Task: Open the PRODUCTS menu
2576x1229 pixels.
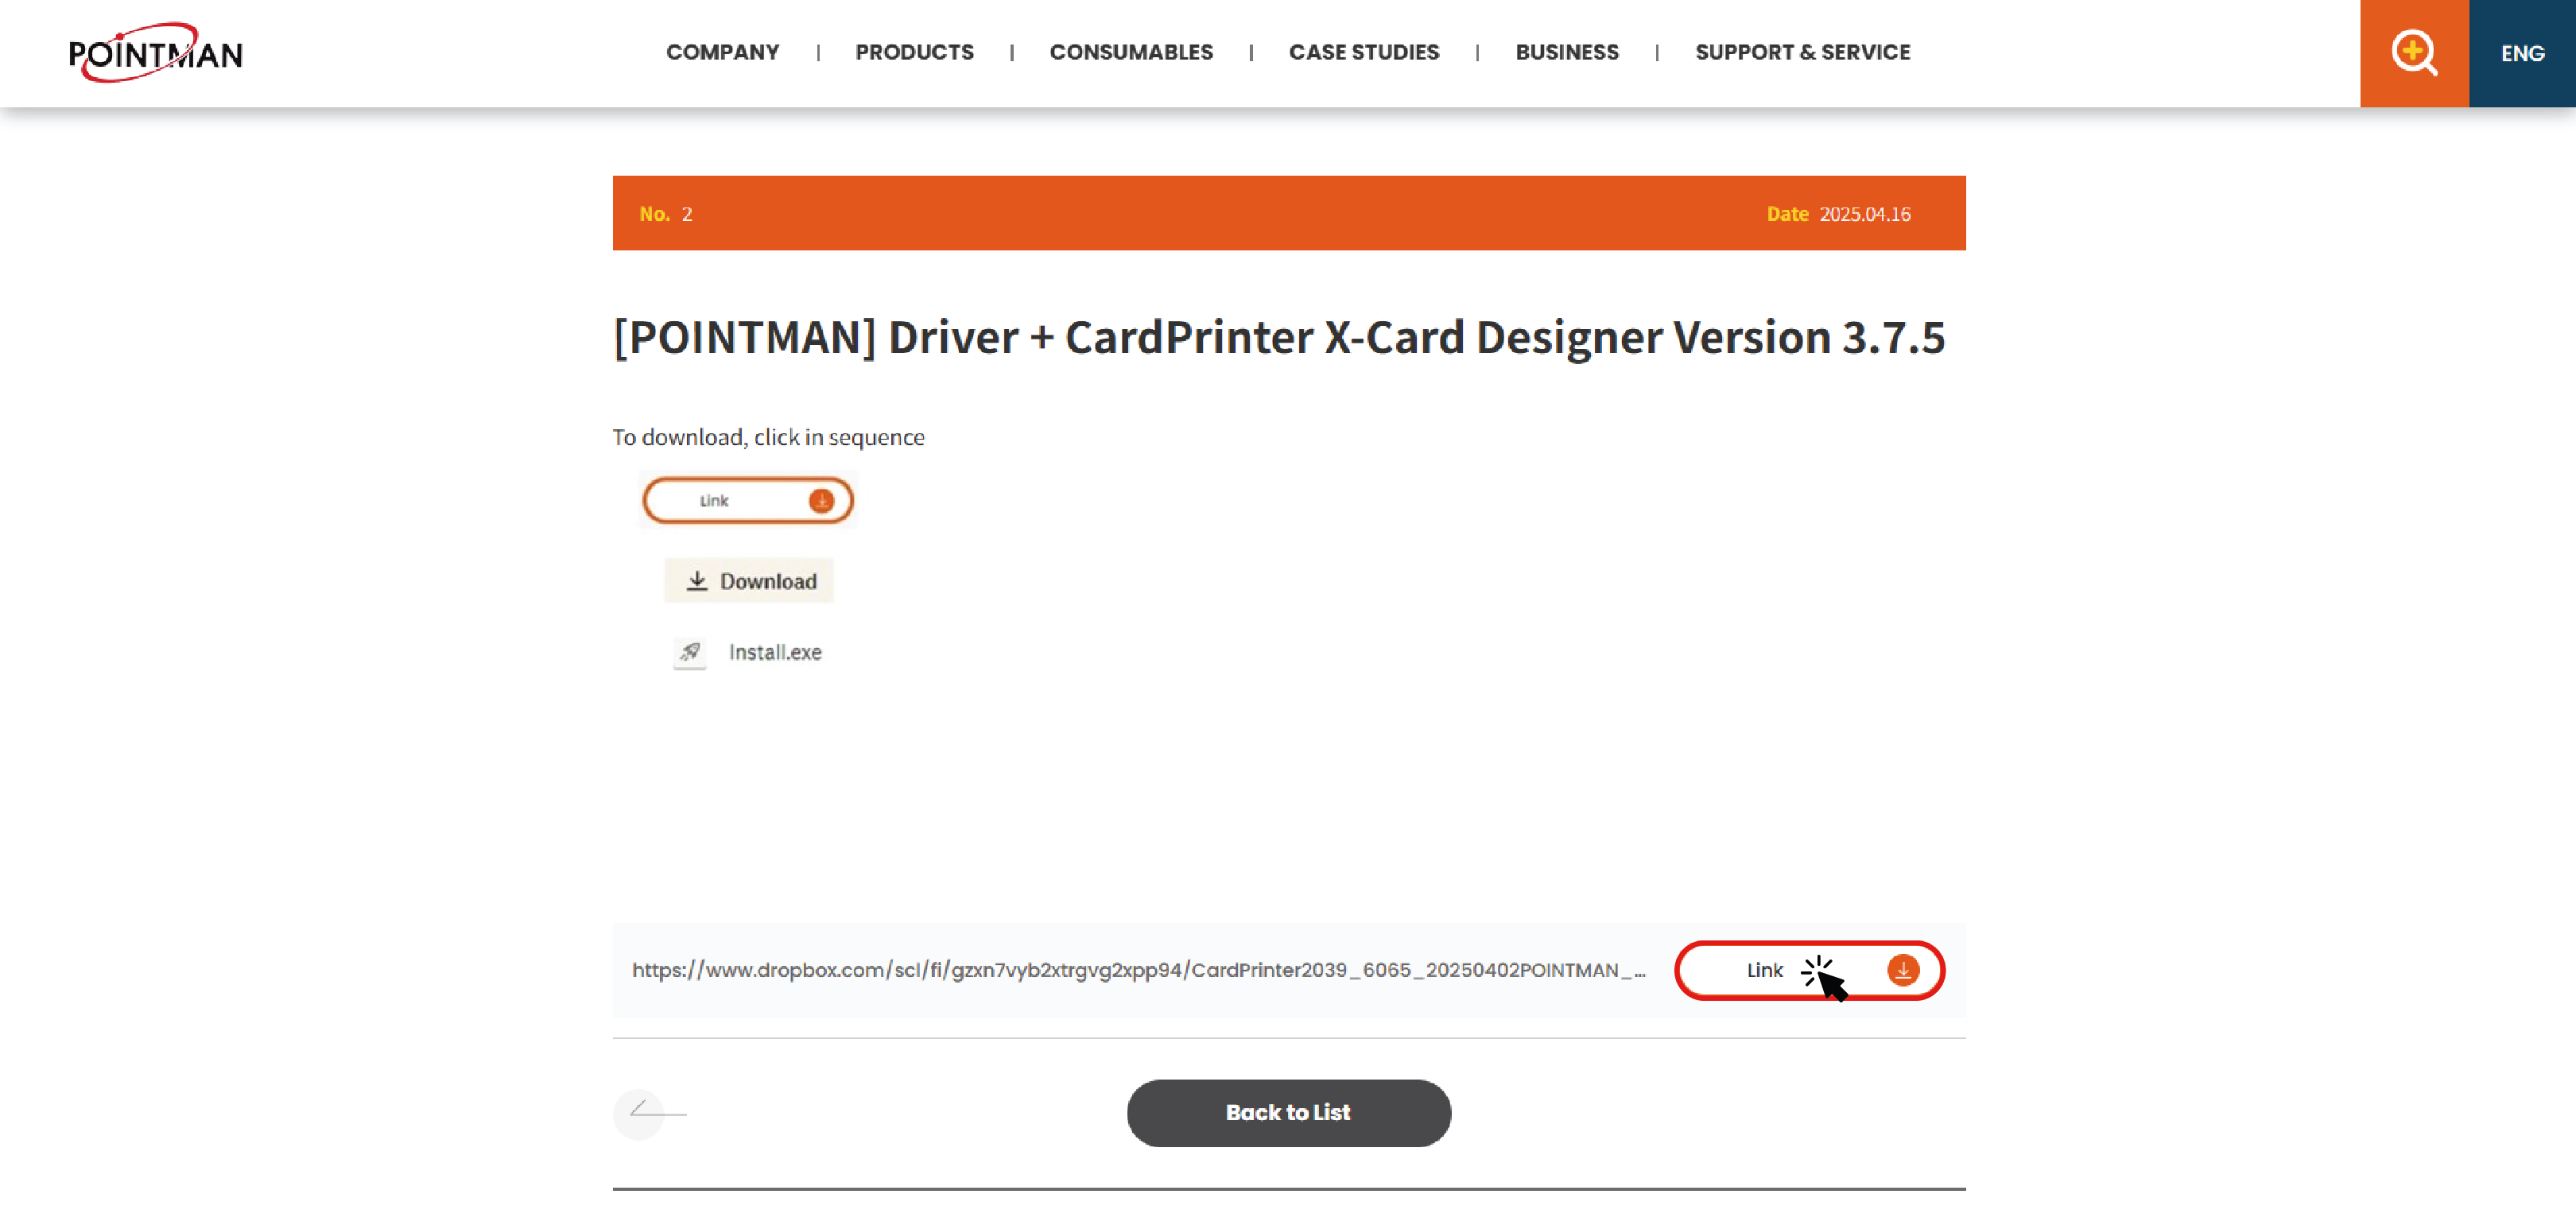Action: [914, 52]
